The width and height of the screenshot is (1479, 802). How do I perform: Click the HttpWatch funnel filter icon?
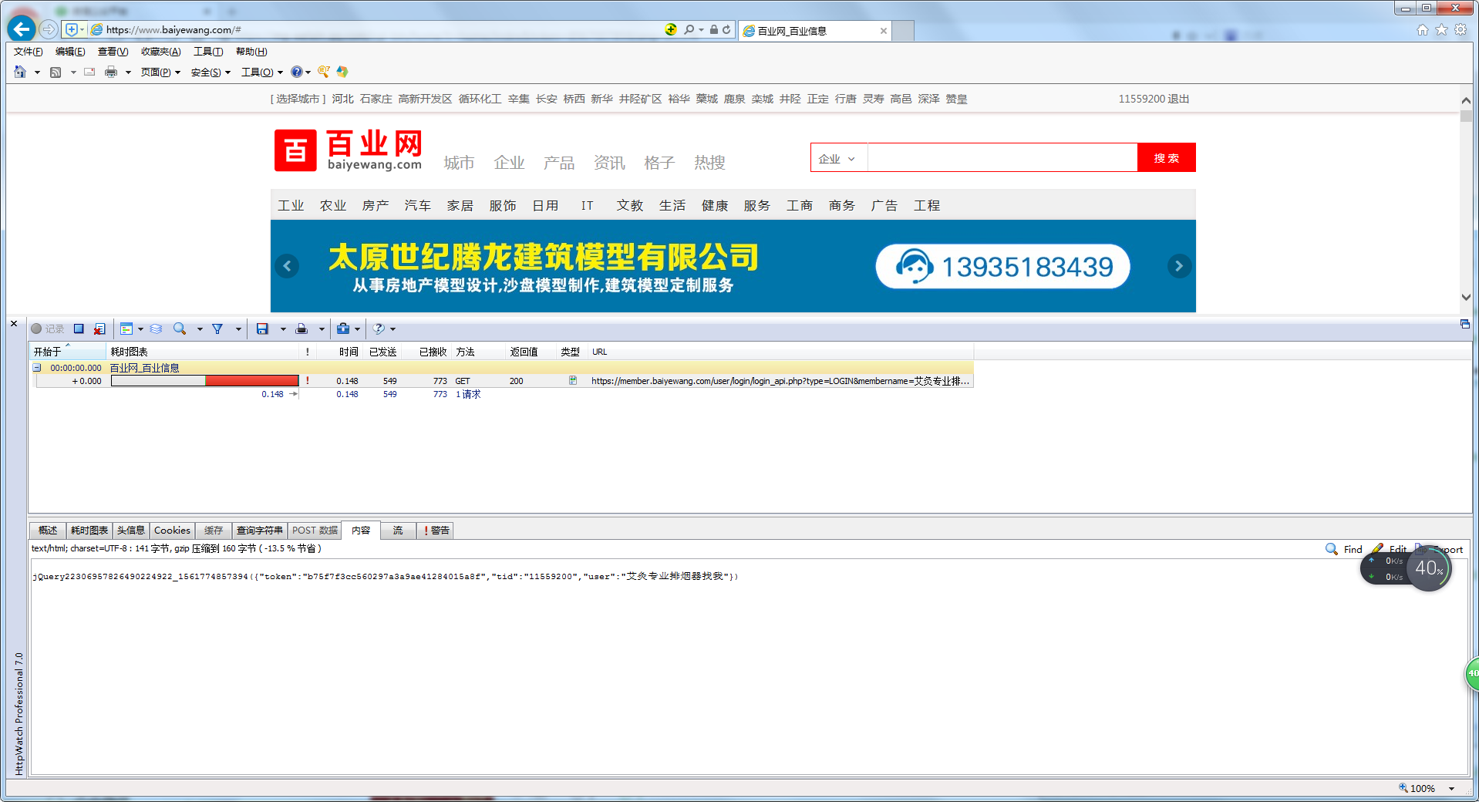coord(218,329)
